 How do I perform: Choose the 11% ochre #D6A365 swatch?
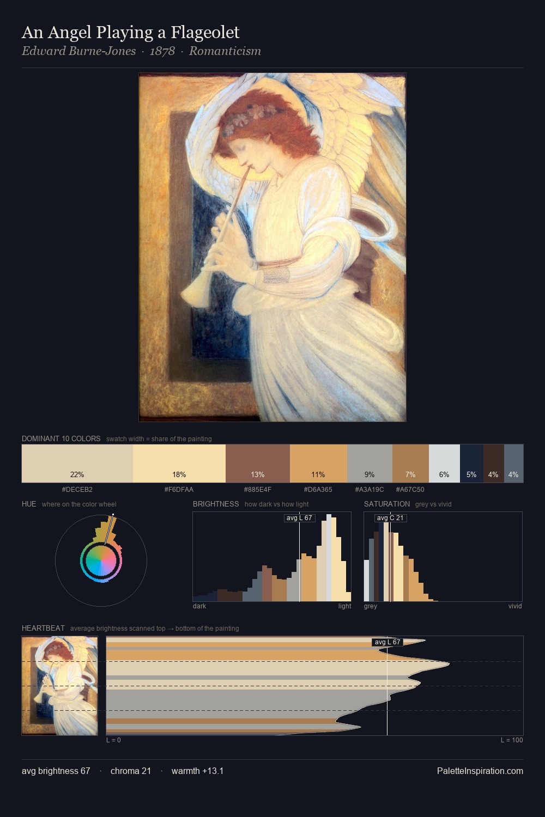[x=318, y=464]
